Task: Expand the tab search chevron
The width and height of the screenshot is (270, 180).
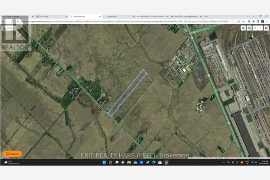Action: click(x=247, y=16)
